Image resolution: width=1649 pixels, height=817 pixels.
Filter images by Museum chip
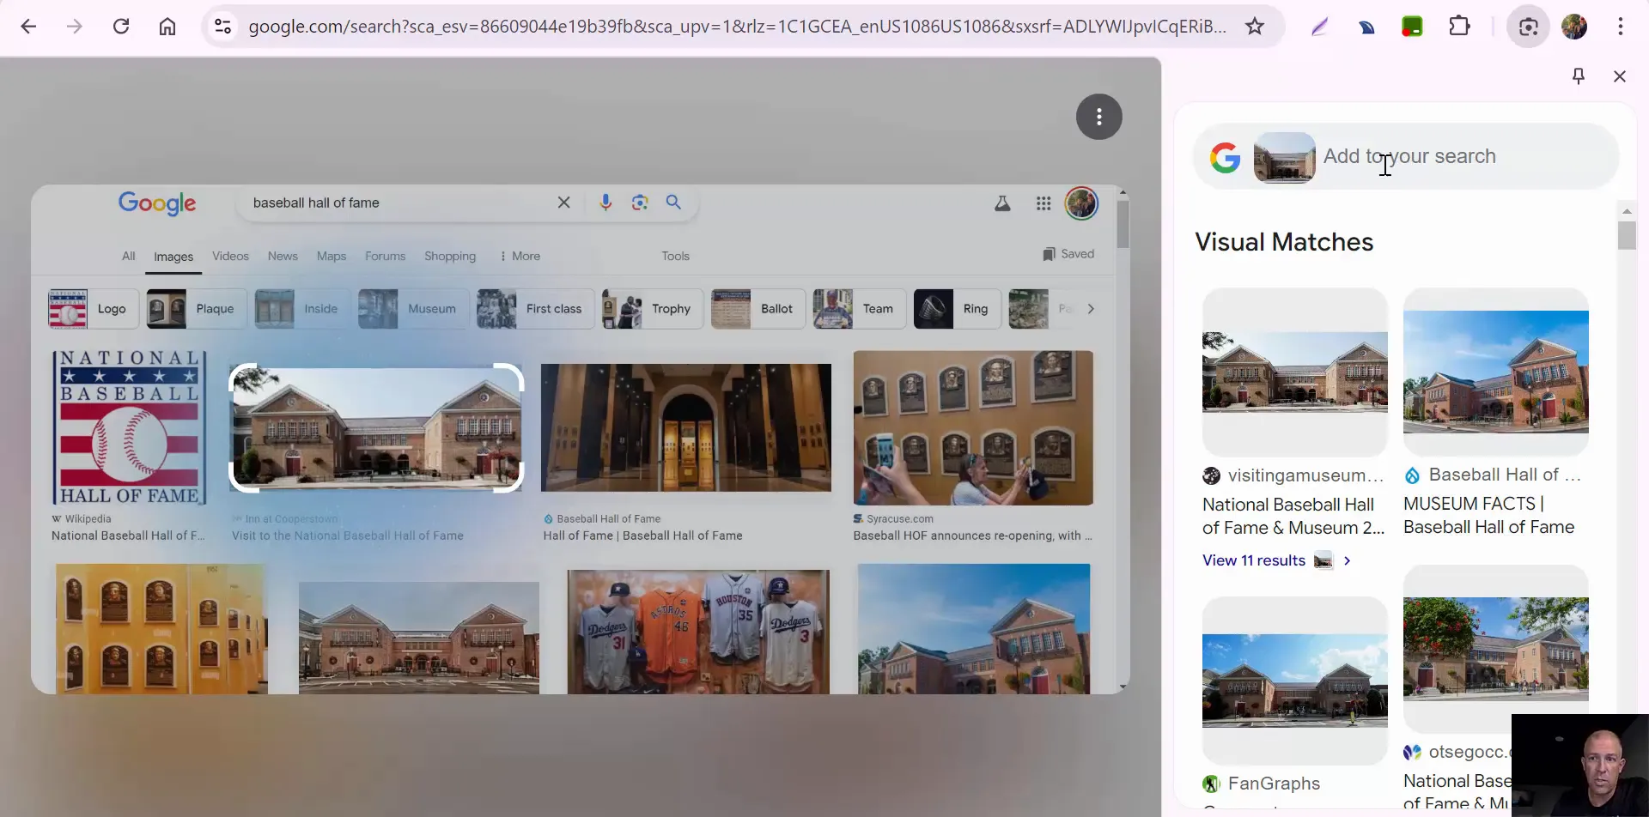pos(413,309)
